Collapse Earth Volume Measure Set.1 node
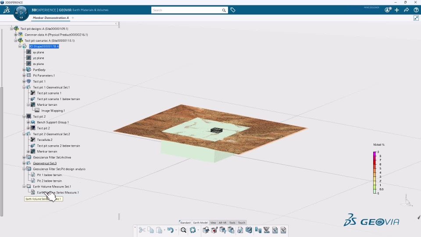This screenshot has height=237, width=421. (24, 187)
